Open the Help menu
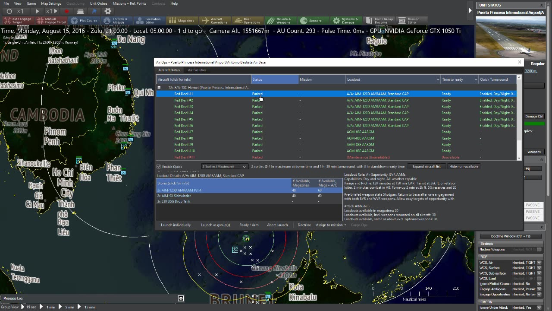This screenshot has height=311, width=552. [x=174, y=3]
